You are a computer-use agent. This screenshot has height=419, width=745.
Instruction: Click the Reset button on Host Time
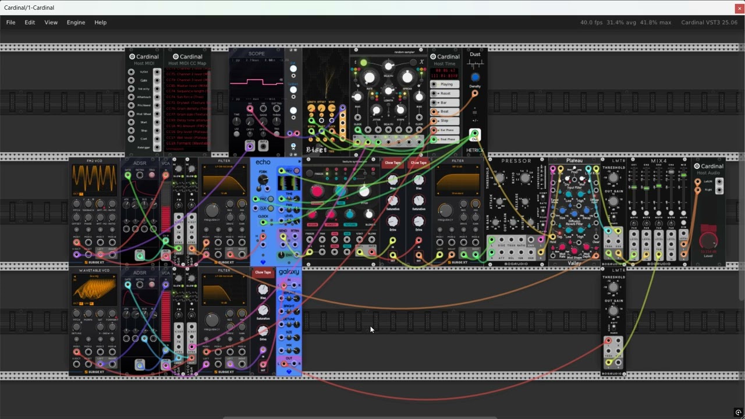tap(445, 93)
